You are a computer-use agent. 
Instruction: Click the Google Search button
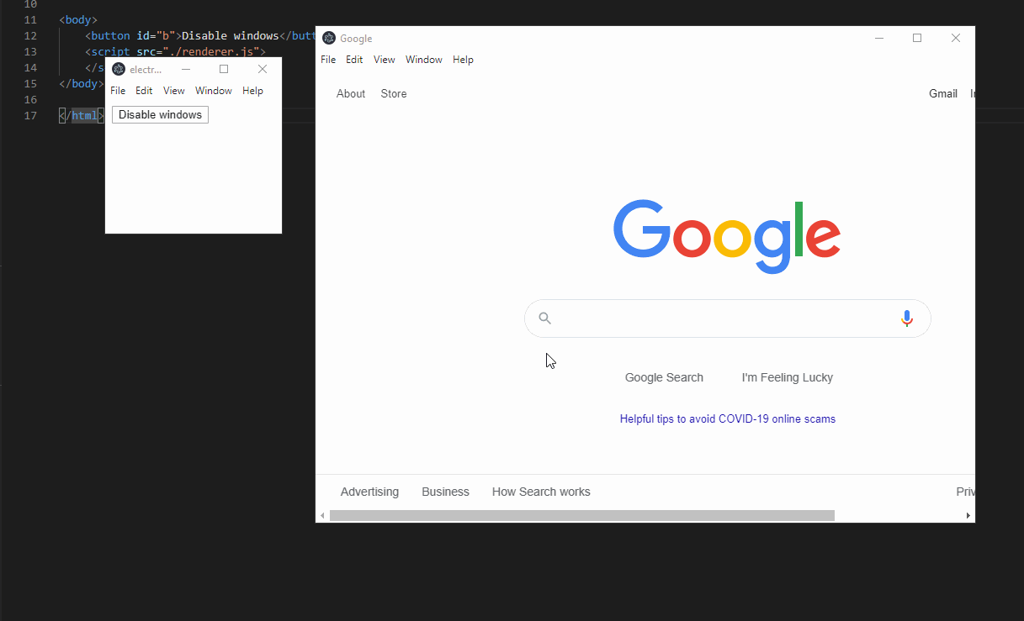point(664,377)
